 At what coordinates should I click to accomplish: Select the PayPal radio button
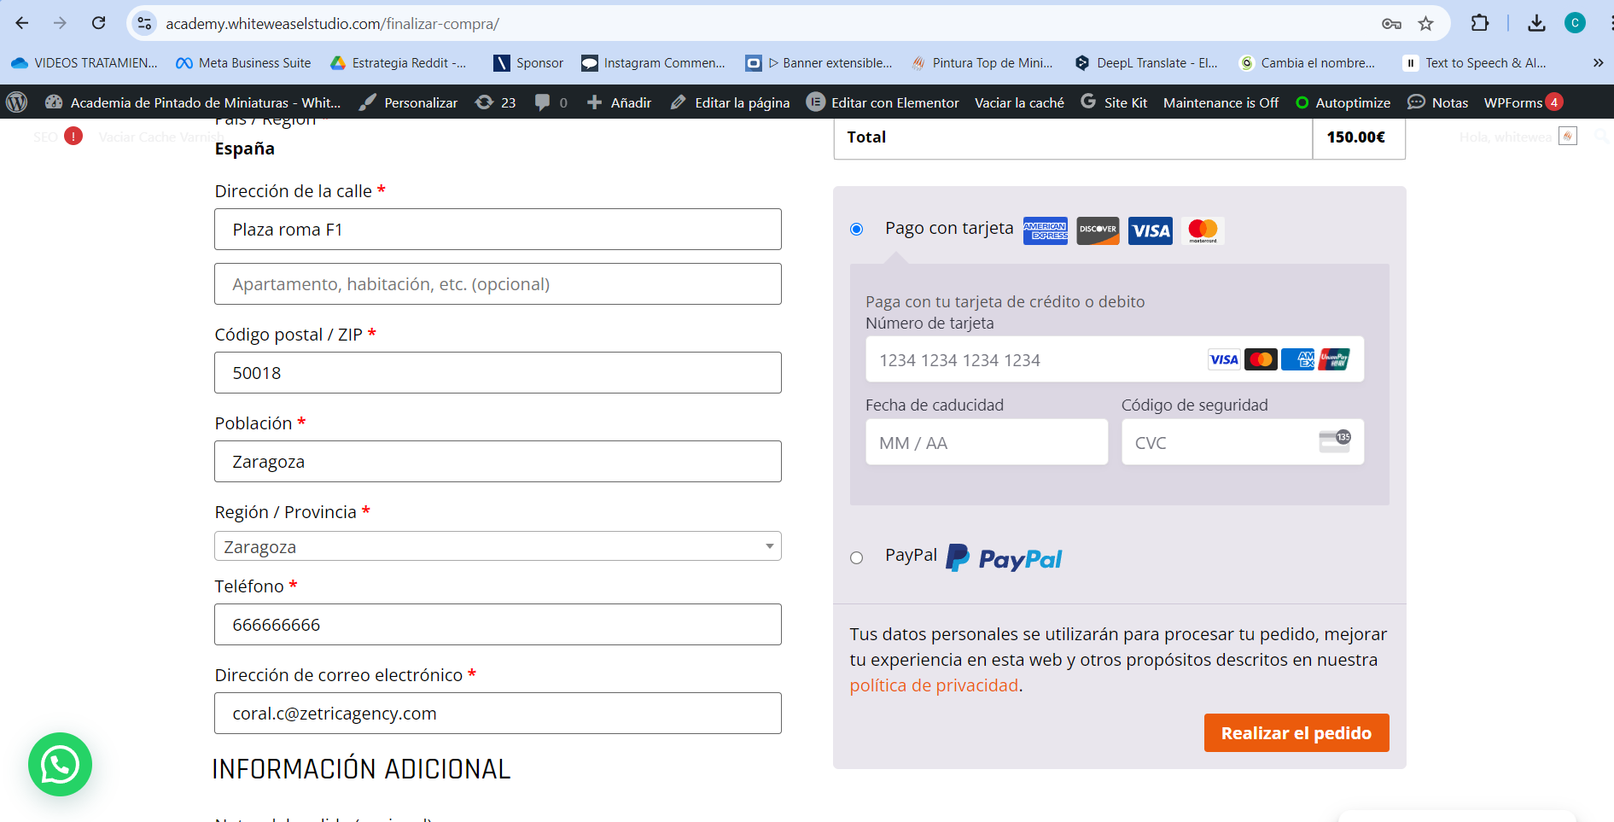tap(857, 557)
